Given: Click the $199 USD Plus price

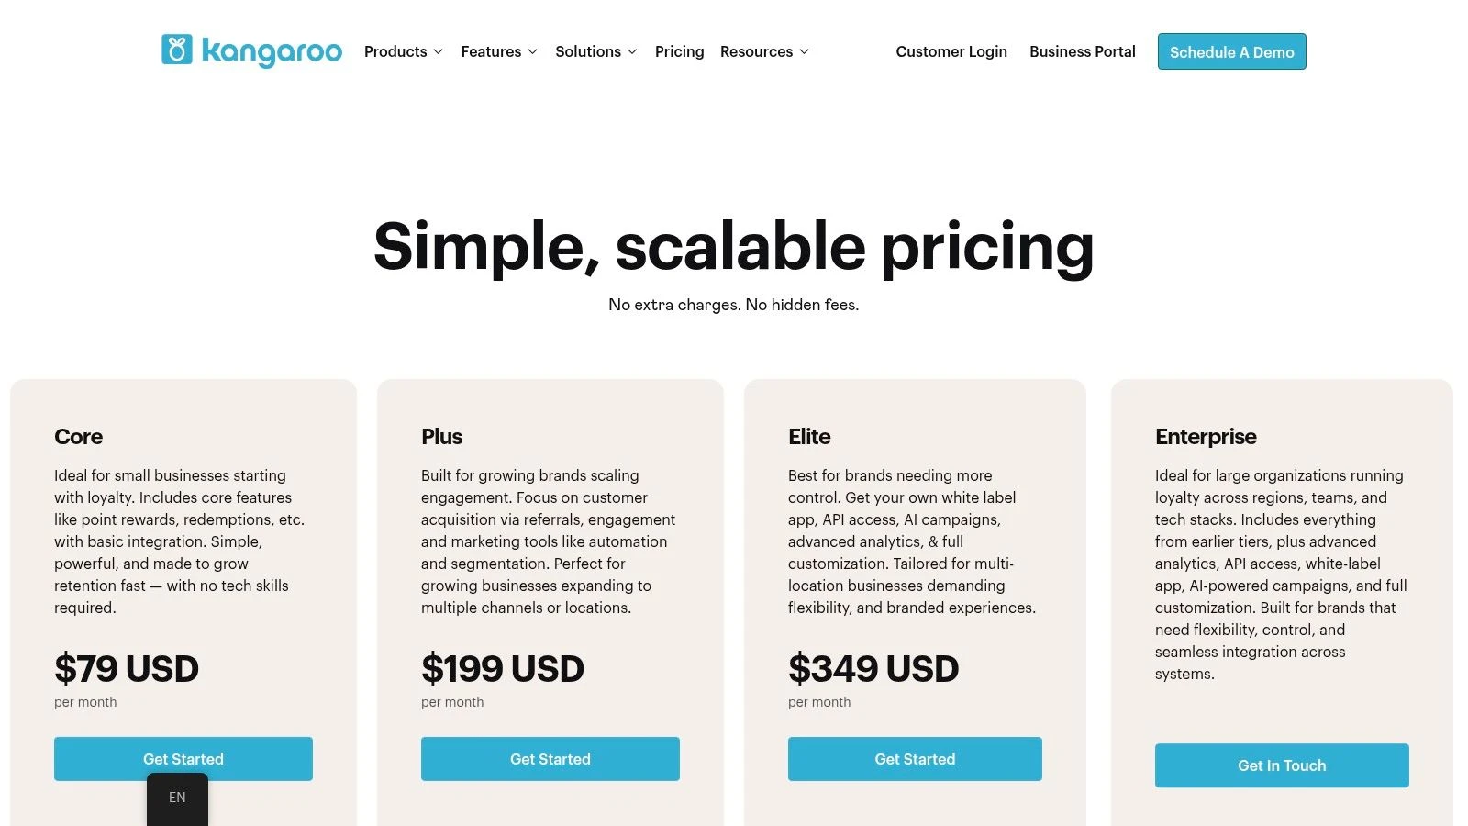Looking at the screenshot, I should (x=503, y=669).
